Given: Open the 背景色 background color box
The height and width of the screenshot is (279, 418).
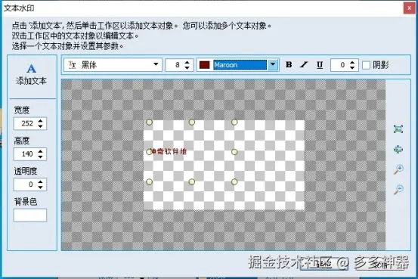Looking at the screenshot, I should tap(30, 215).
